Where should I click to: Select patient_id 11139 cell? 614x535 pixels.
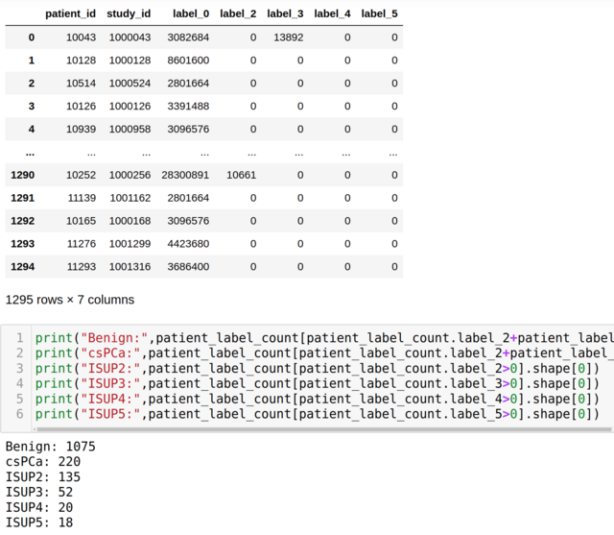[x=82, y=198]
